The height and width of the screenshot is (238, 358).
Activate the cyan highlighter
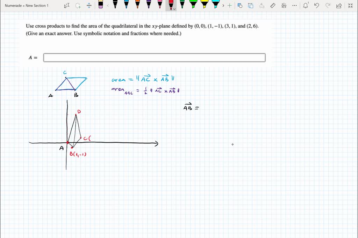tap(216, 5)
